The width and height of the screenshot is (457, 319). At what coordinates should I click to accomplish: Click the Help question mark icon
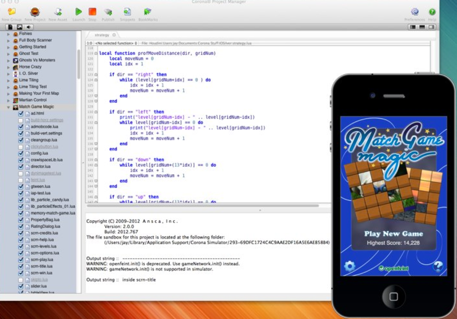[432, 12]
